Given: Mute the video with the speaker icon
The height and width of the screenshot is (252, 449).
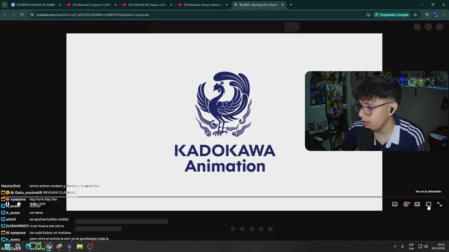Looking at the screenshot, I should pyautogui.click(x=19, y=204).
